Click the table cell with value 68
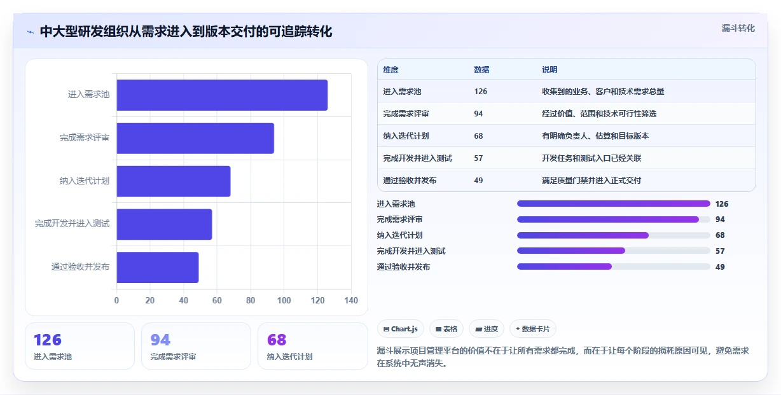This screenshot has height=395, width=781. coord(479,136)
